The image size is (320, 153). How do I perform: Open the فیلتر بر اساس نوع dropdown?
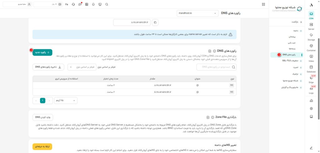coord(82,67)
